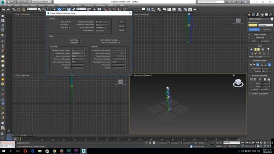Click Cancel in Create Multiple Footsteps dialog
Viewport: 274px width, 154px height.
tap(122, 26)
